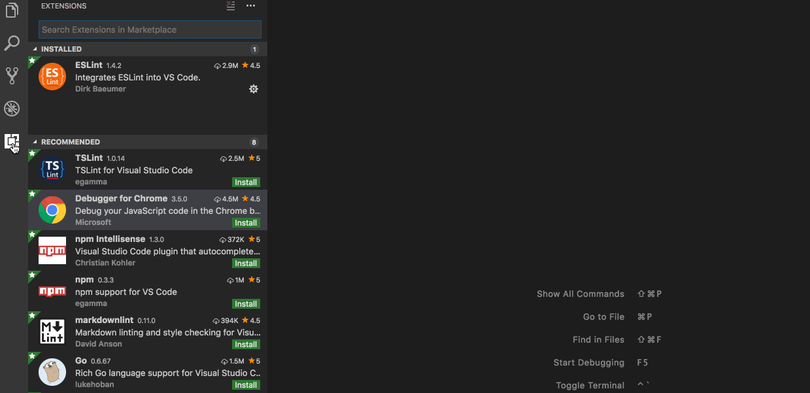Collapse the Installed section

[x=35, y=49]
